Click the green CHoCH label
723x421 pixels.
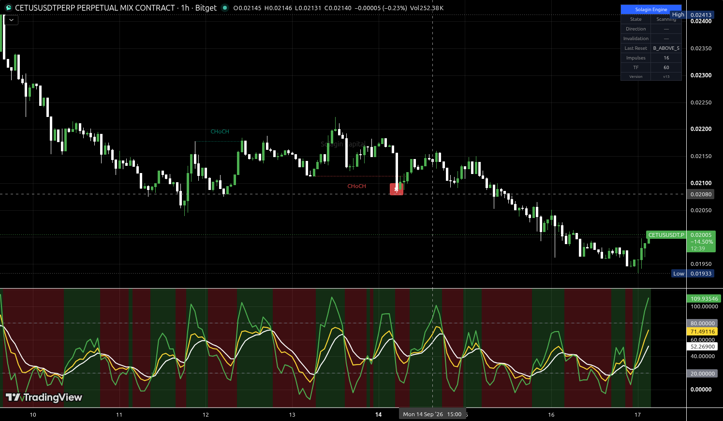220,131
